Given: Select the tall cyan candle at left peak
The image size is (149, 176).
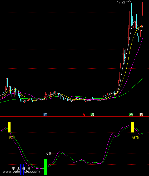Looking at the screenshot, I should click(8, 83).
